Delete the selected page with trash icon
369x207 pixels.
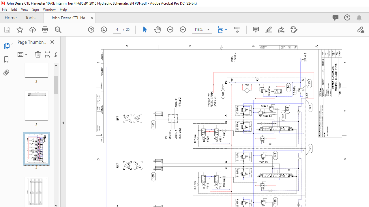click(x=38, y=54)
